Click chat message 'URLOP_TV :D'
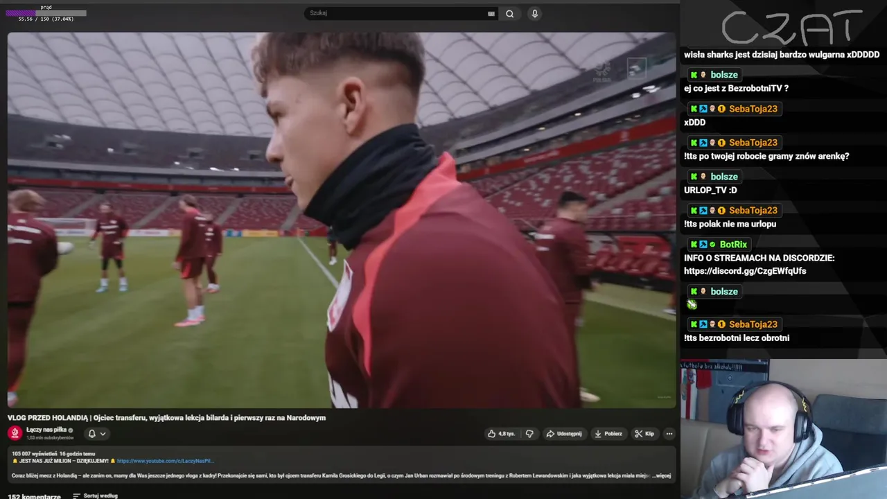 tap(710, 190)
